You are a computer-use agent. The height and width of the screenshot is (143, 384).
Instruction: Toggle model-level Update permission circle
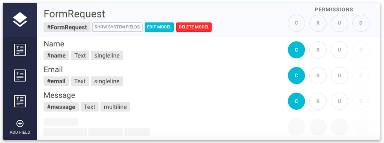[339, 23]
